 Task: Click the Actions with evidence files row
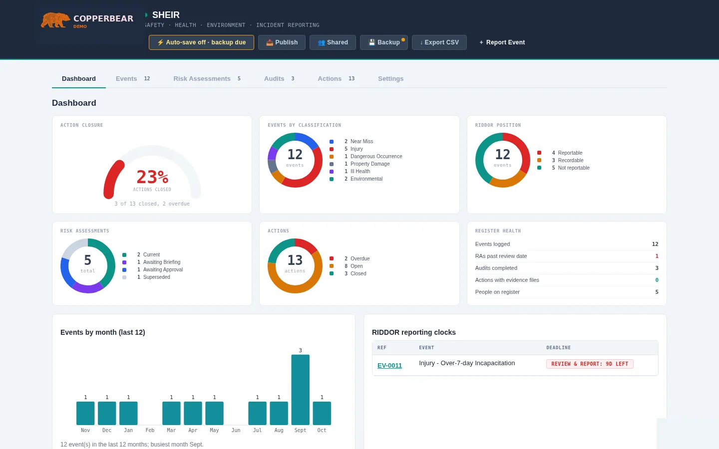pyautogui.click(x=567, y=280)
